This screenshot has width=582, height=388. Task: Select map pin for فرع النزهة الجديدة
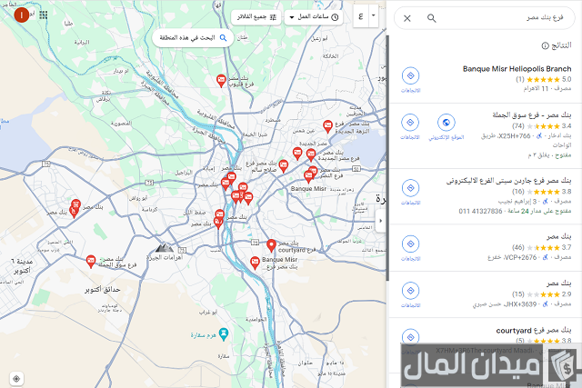pos(327,126)
